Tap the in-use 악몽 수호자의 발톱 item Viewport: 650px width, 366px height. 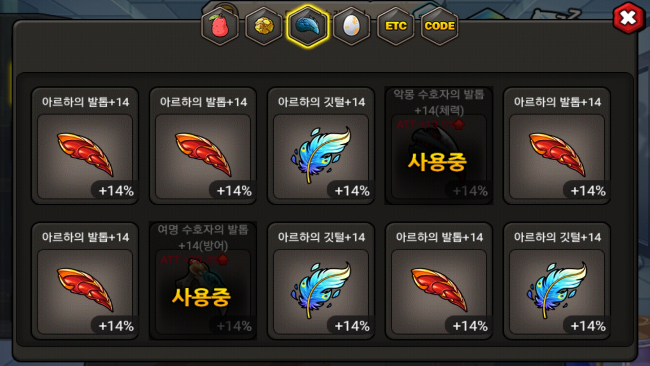tap(439, 146)
